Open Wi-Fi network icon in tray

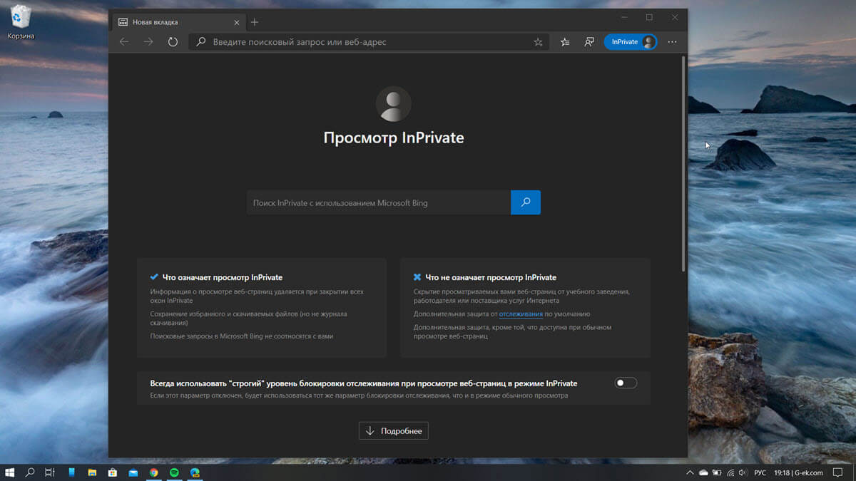pos(729,472)
